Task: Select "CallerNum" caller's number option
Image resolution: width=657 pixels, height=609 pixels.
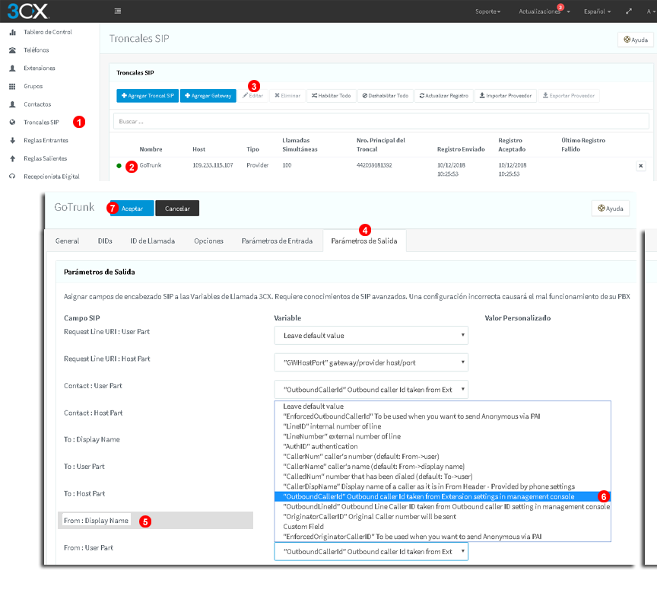Action: pos(443,456)
